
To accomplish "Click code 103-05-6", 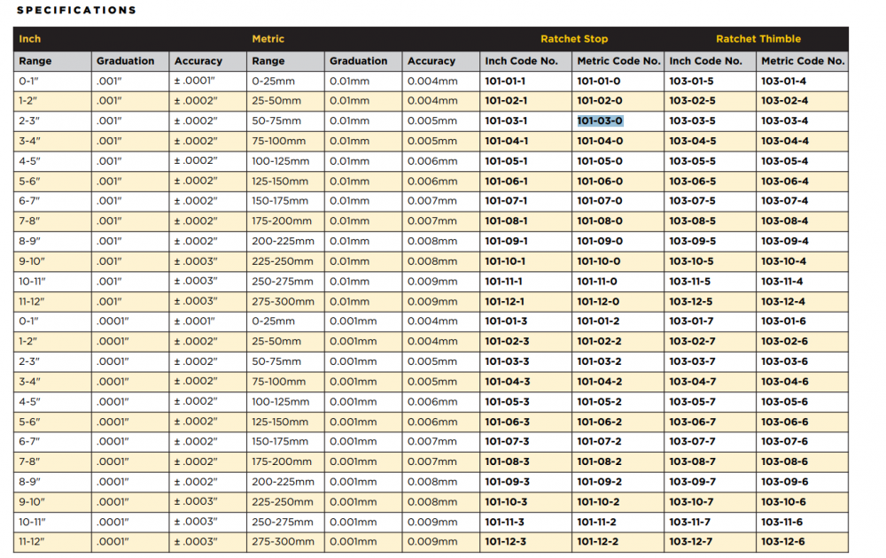I will 785,401.
